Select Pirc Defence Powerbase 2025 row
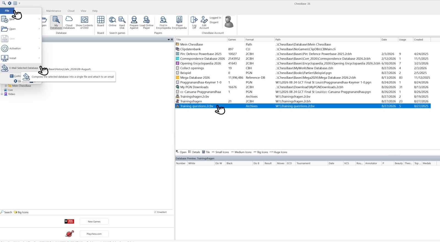The height and width of the screenshot is (242, 440). pyautogui.click(x=303, y=54)
